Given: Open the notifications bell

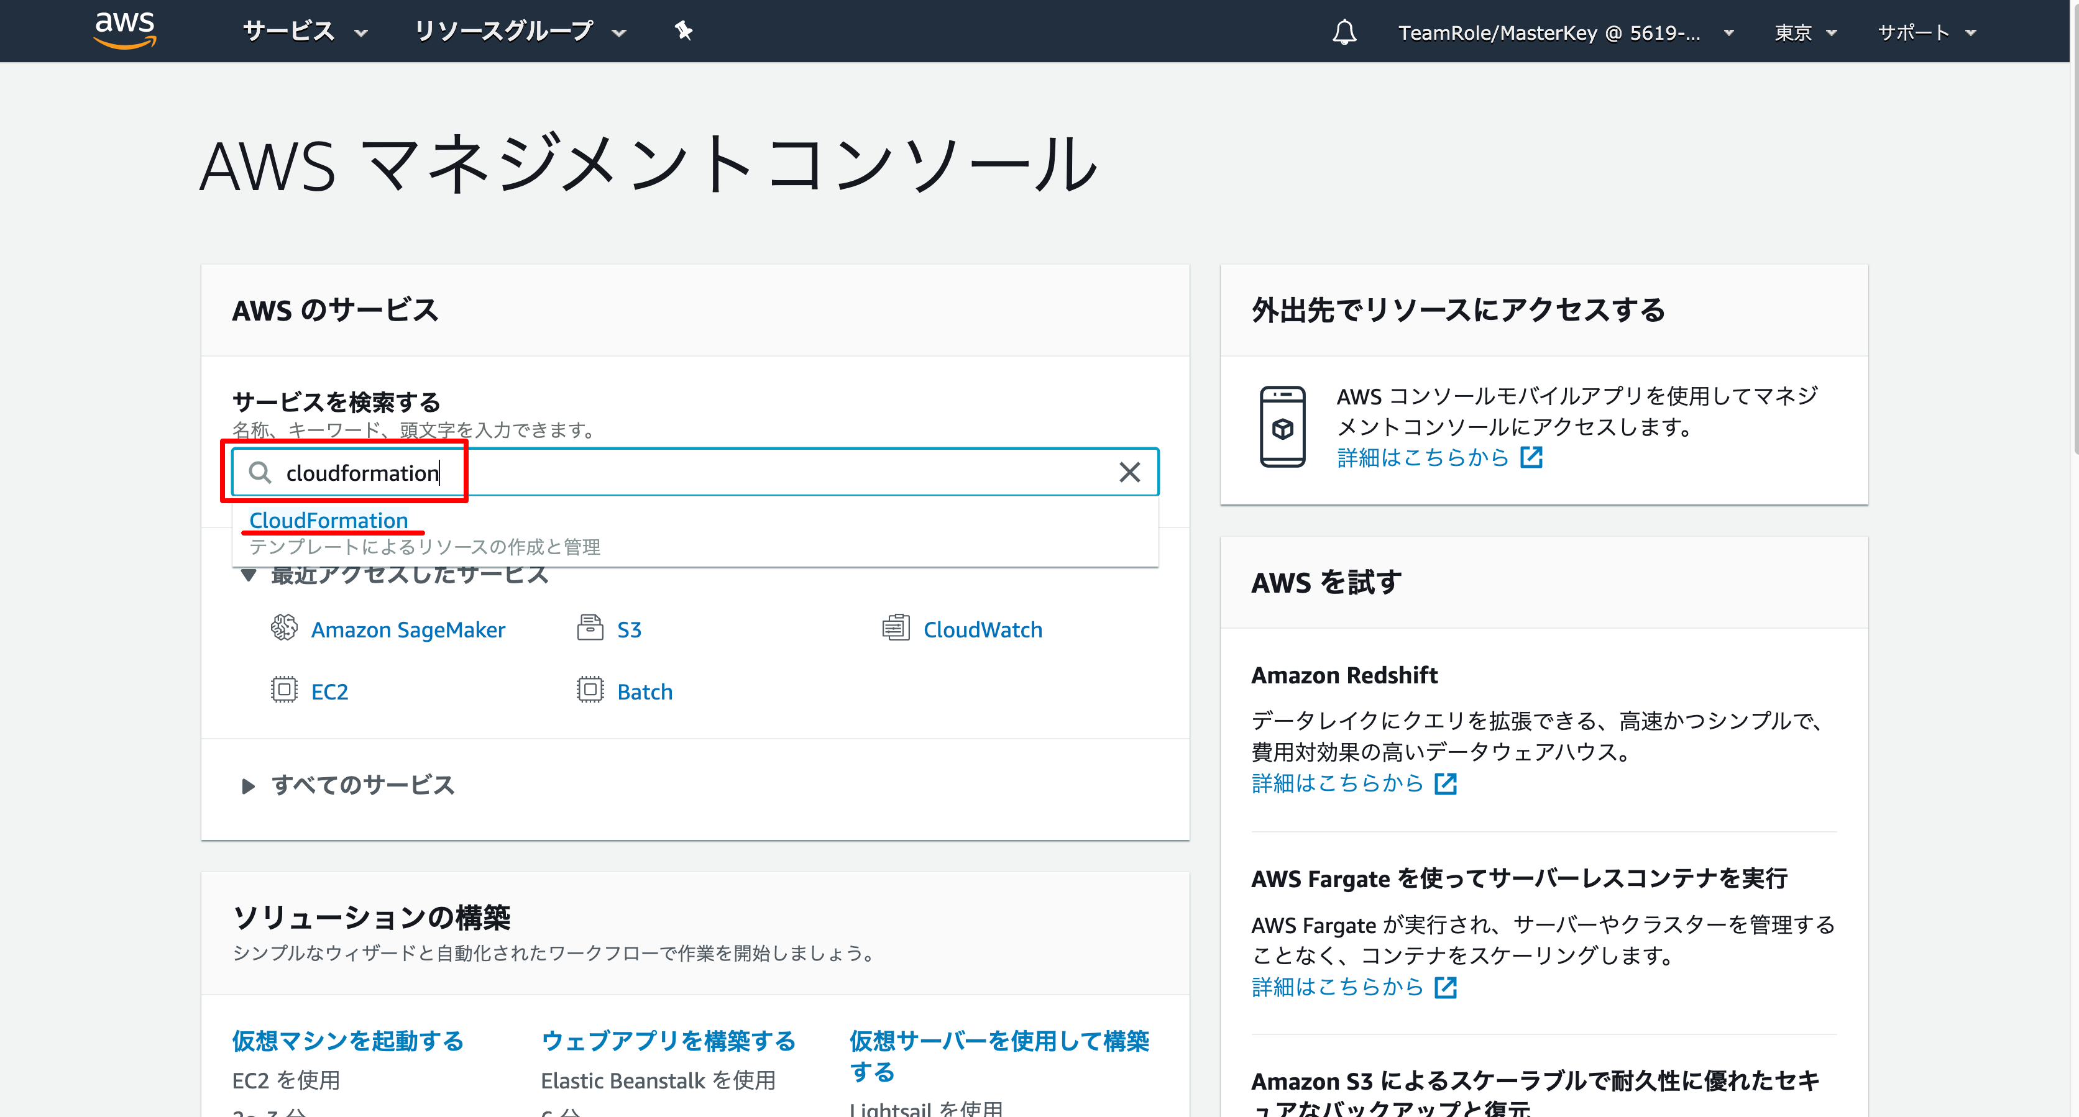Looking at the screenshot, I should pyautogui.click(x=1344, y=32).
